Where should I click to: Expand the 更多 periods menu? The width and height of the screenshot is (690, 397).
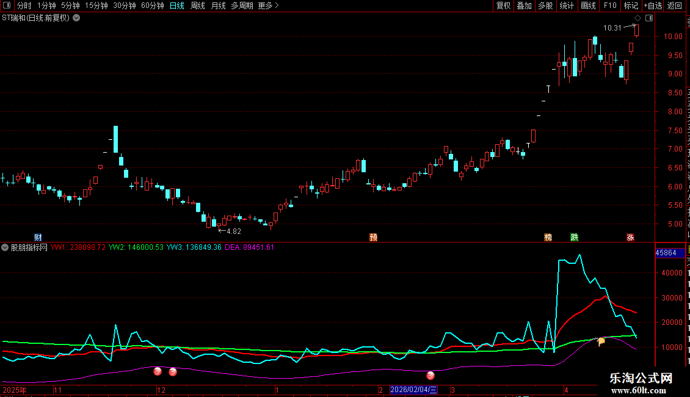268,5
